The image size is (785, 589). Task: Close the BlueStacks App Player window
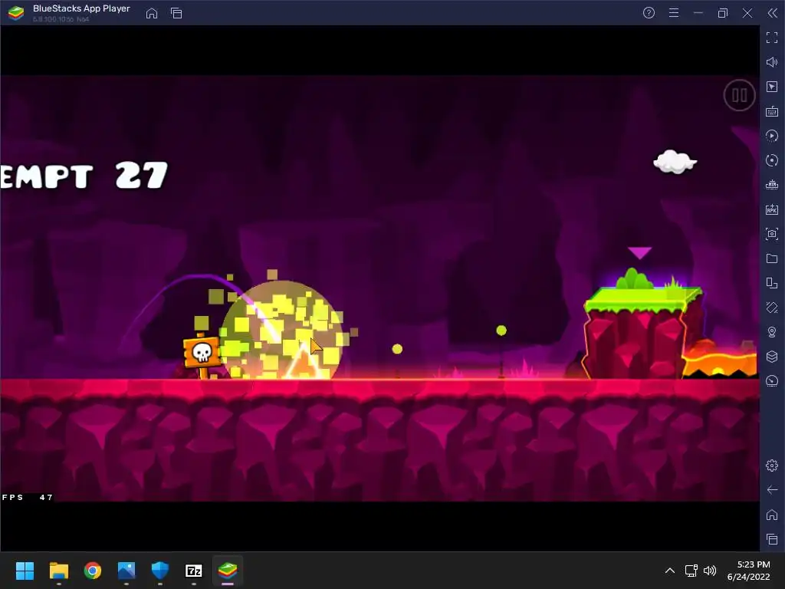coord(747,13)
